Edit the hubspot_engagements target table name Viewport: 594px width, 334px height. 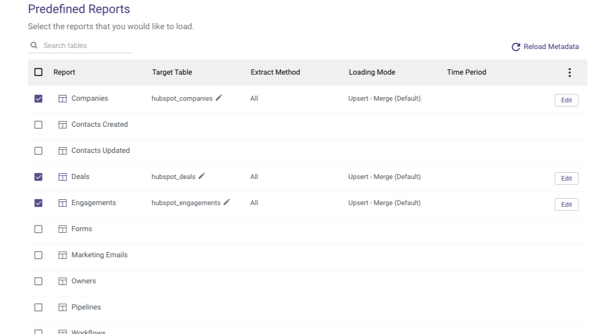[x=227, y=202]
